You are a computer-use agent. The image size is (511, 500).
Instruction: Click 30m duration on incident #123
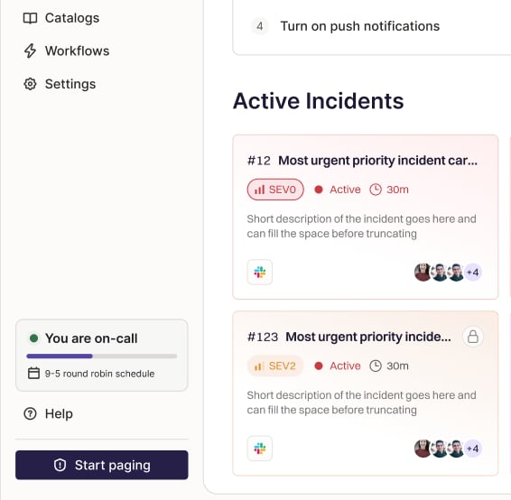[x=397, y=366]
